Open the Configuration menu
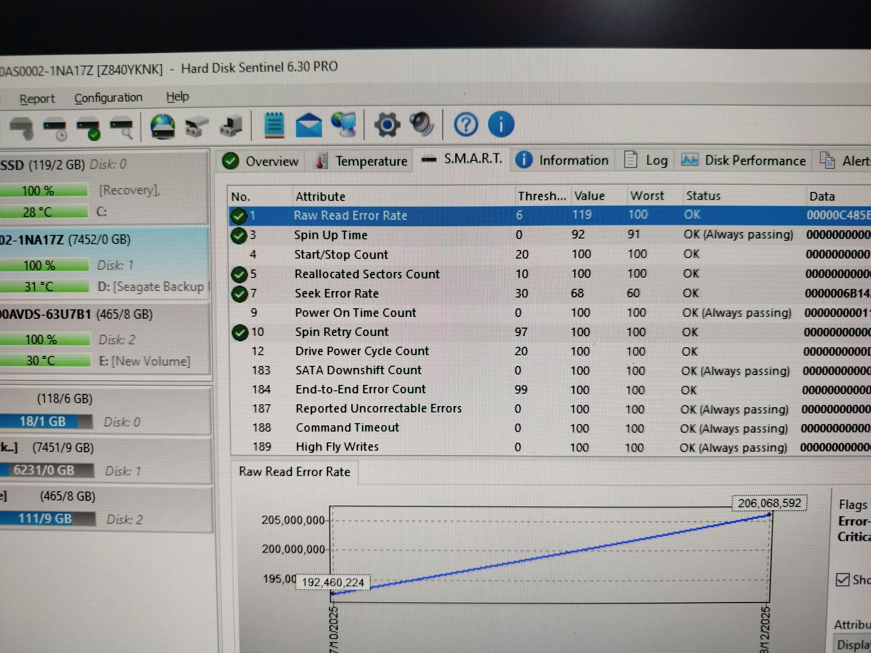The image size is (871, 653). [x=108, y=98]
